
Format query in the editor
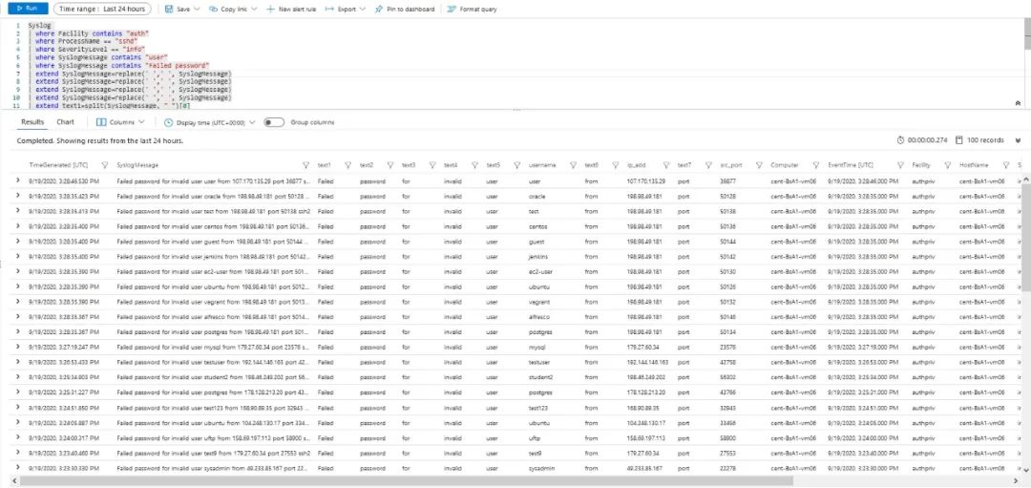point(473,10)
